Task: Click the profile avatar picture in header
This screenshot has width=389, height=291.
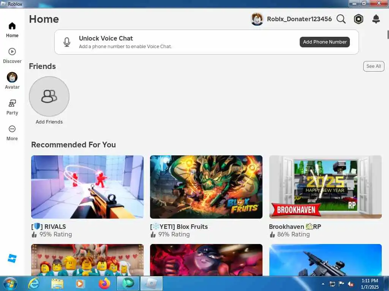Action: [257, 19]
